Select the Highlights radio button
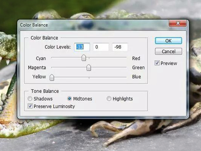The image size is (201, 151). pos(109,99)
